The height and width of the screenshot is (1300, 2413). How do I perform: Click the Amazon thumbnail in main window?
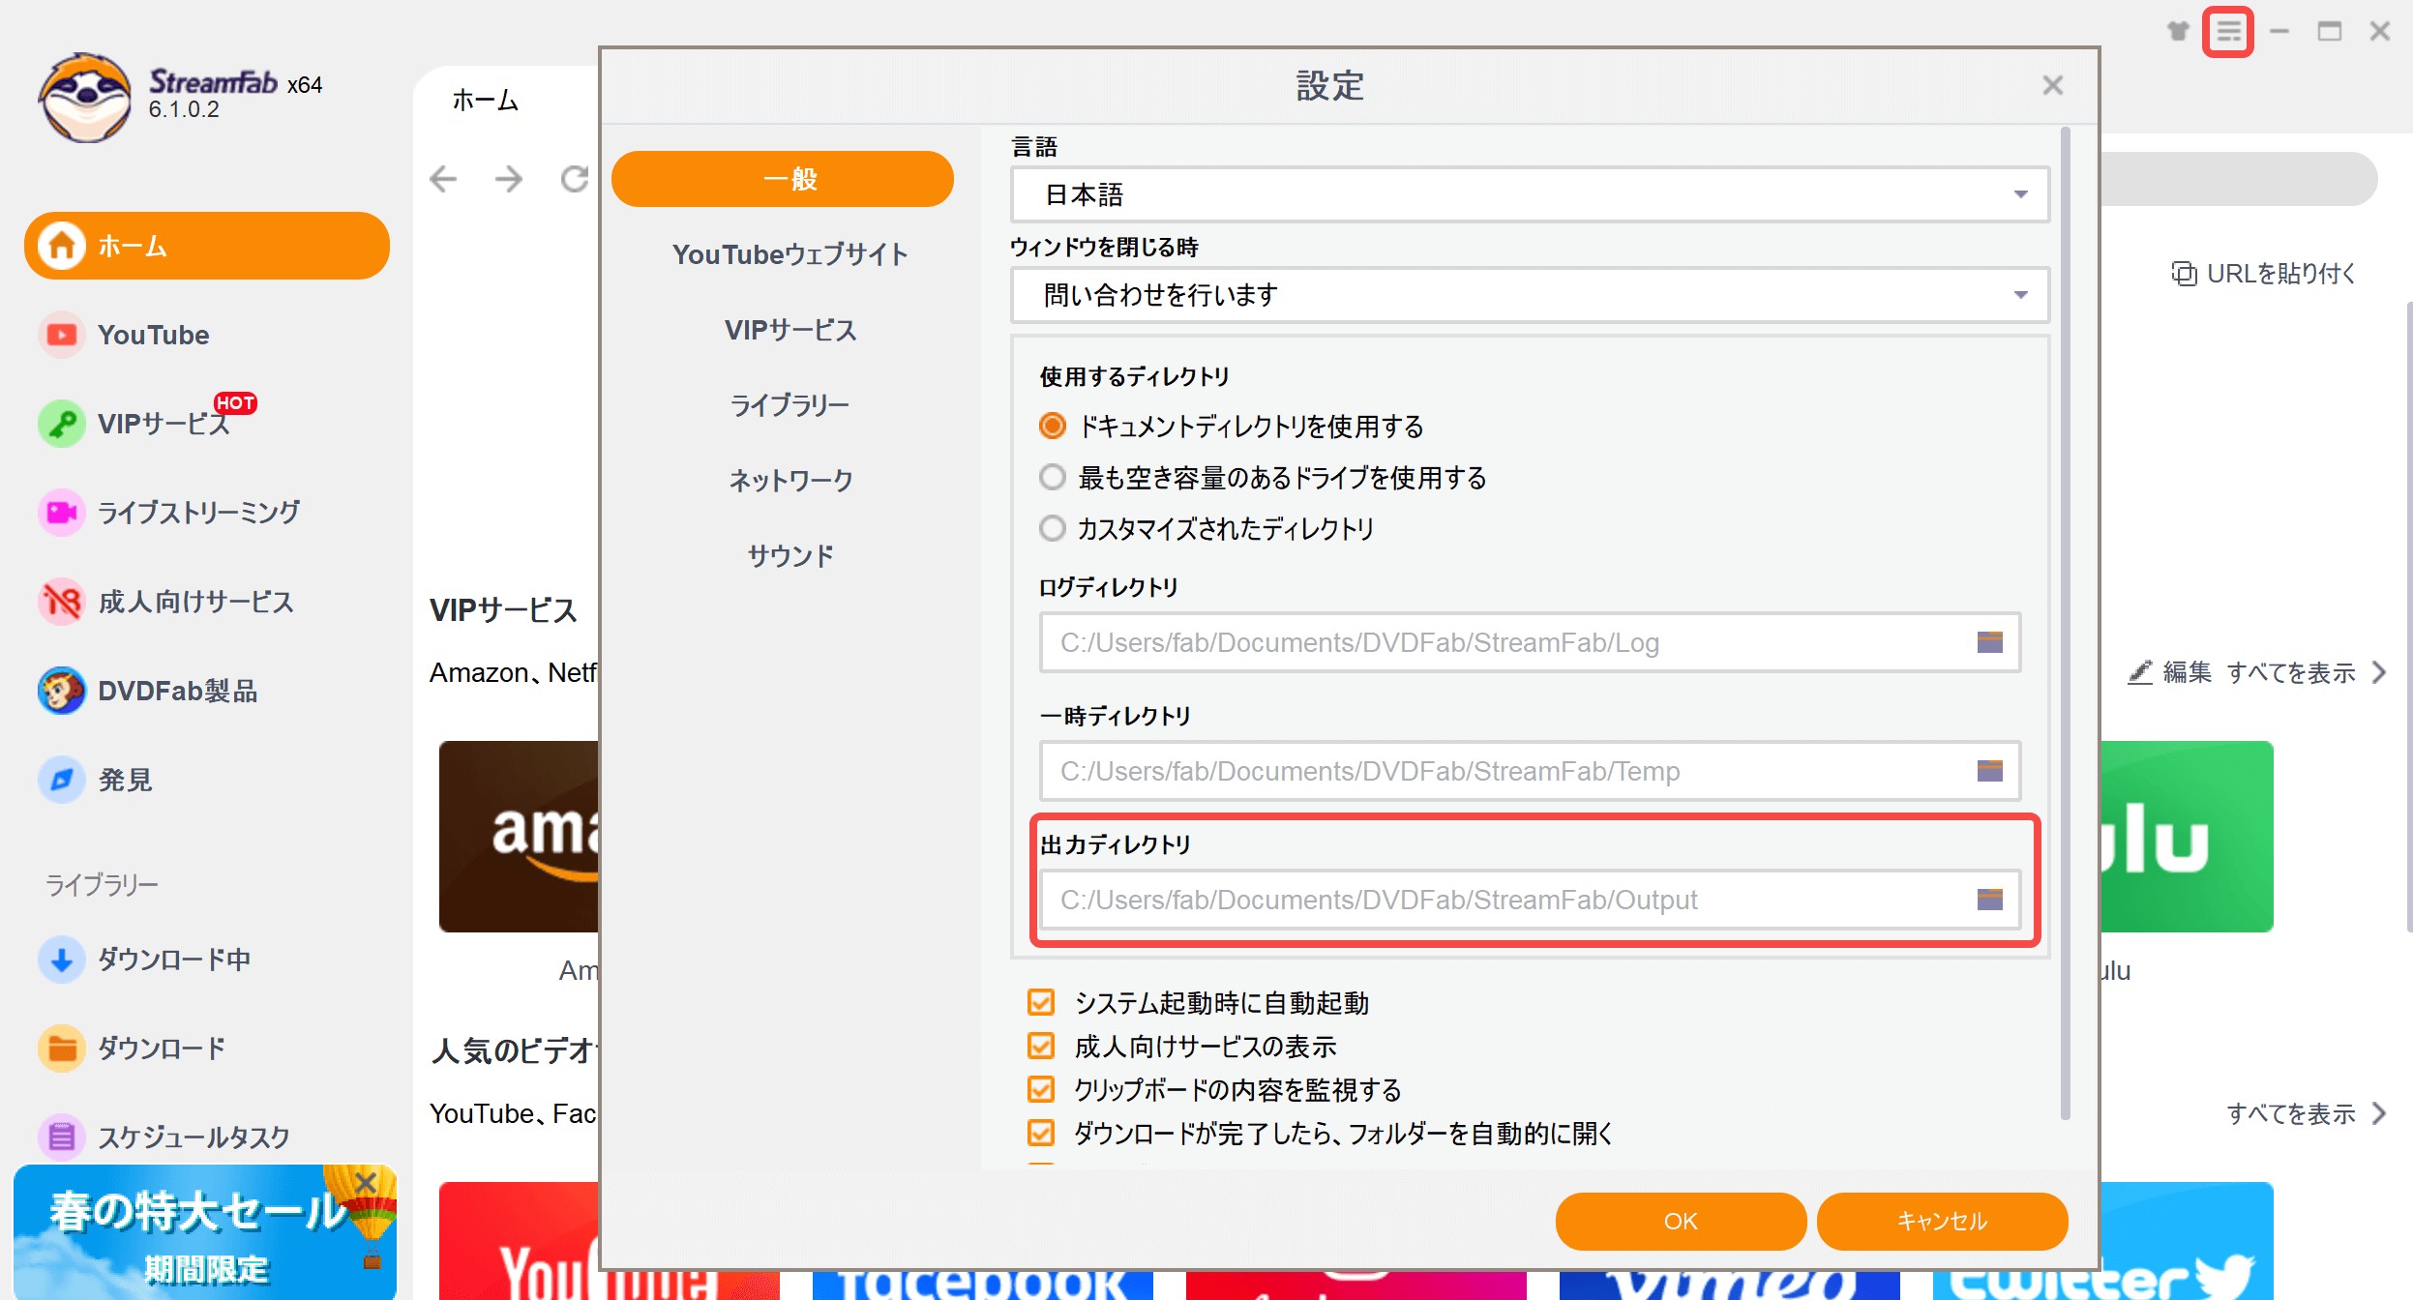pos(519,837)
